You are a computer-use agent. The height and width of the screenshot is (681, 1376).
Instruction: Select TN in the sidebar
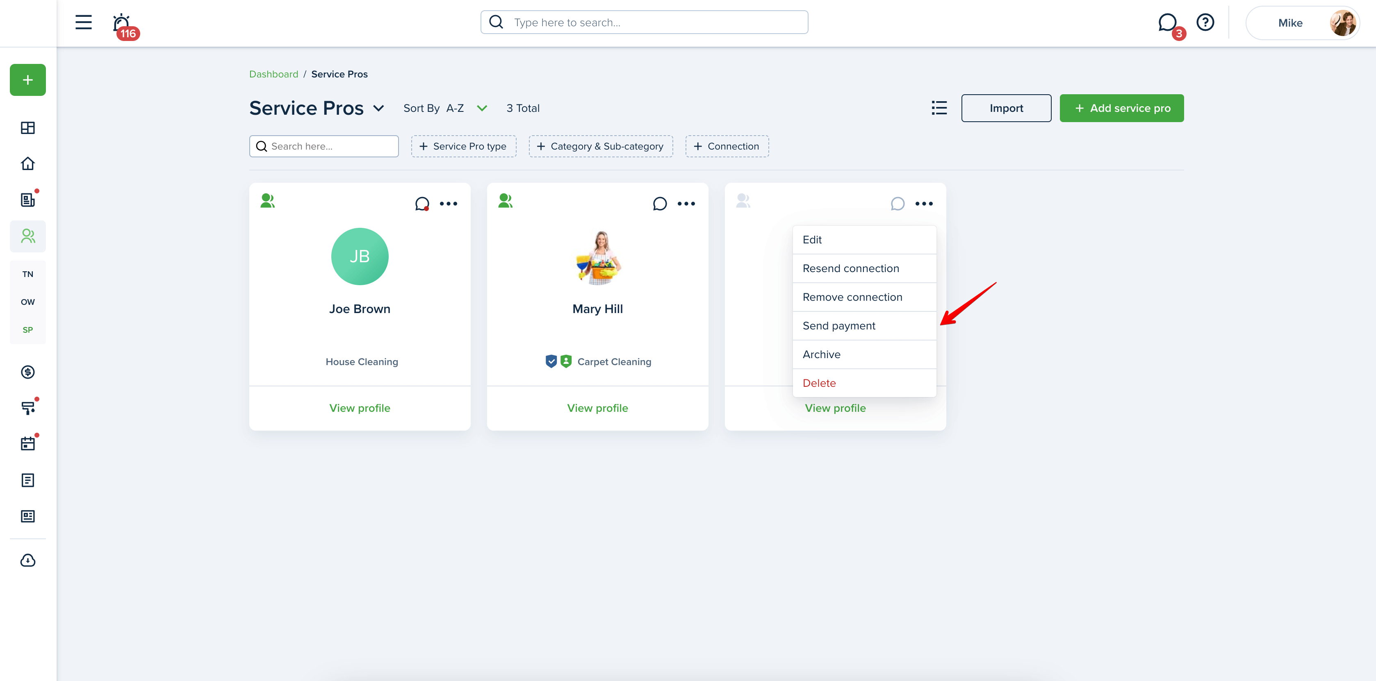point(28,274)
